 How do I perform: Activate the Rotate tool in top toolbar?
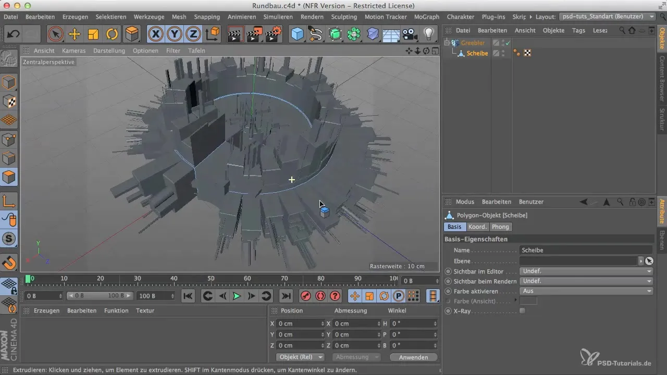[113, 34]
